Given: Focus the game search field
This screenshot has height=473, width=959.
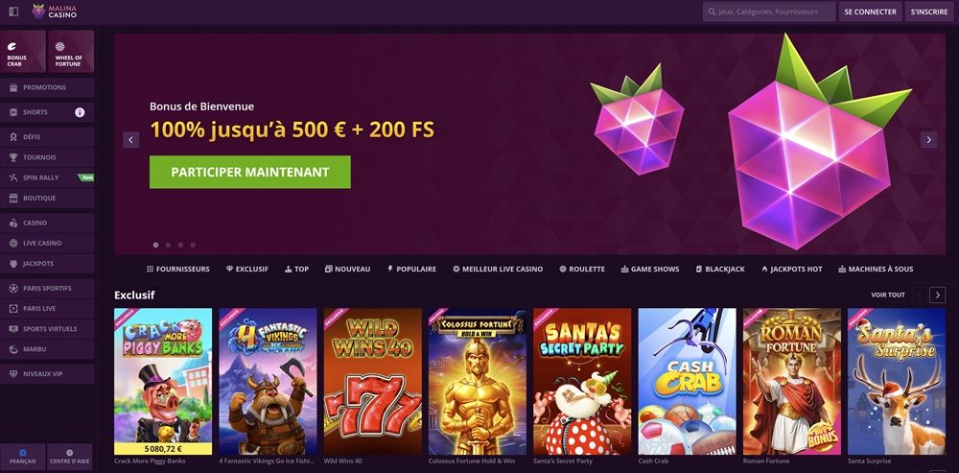Looking at the screenshot, I should pyautogui.click(x=769, y=12).
